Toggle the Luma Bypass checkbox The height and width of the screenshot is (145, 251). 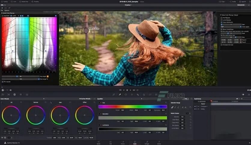pyautogui.click(x=222, y=20)
